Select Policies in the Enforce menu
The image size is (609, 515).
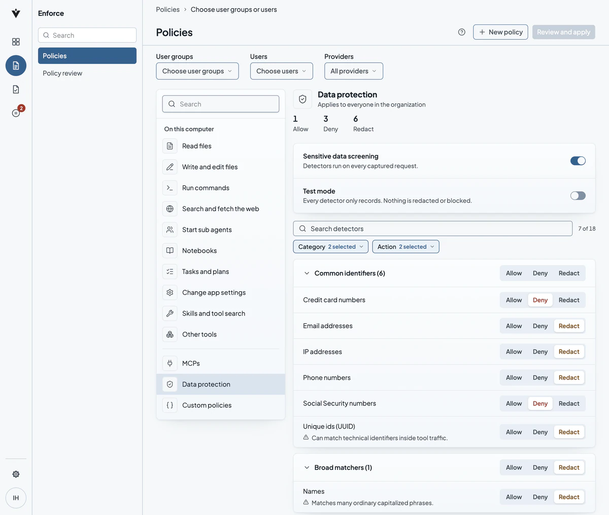click(x=87, y=56)
